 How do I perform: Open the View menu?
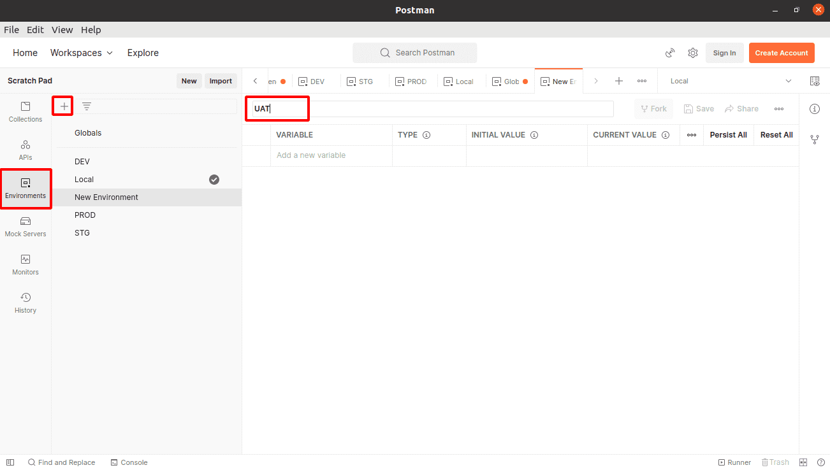pos(62,29)
